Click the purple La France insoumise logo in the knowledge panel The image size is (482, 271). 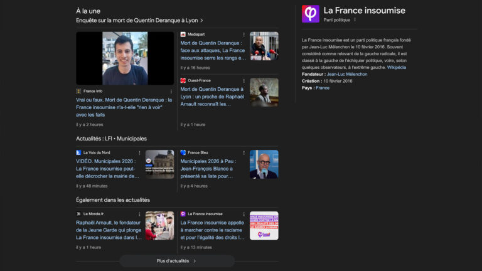coord(311,14)
